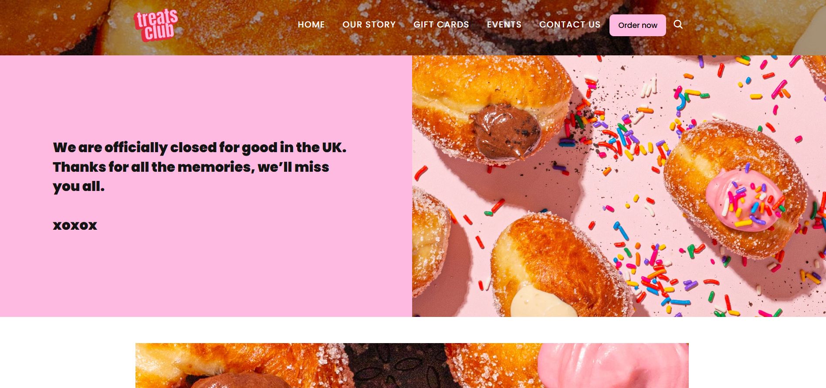826x388 pixels.
Task: Click the magnifying glass search icon
Action: 678,24
